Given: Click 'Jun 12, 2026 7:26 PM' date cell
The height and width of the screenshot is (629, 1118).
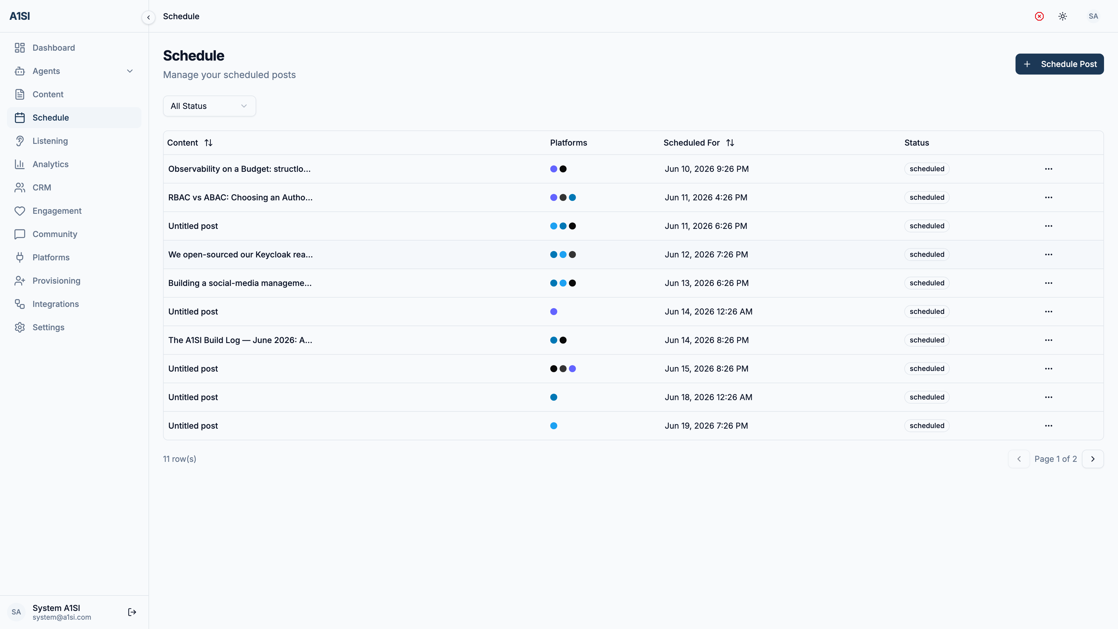Looking at the screenshot, I should [707, 255].
